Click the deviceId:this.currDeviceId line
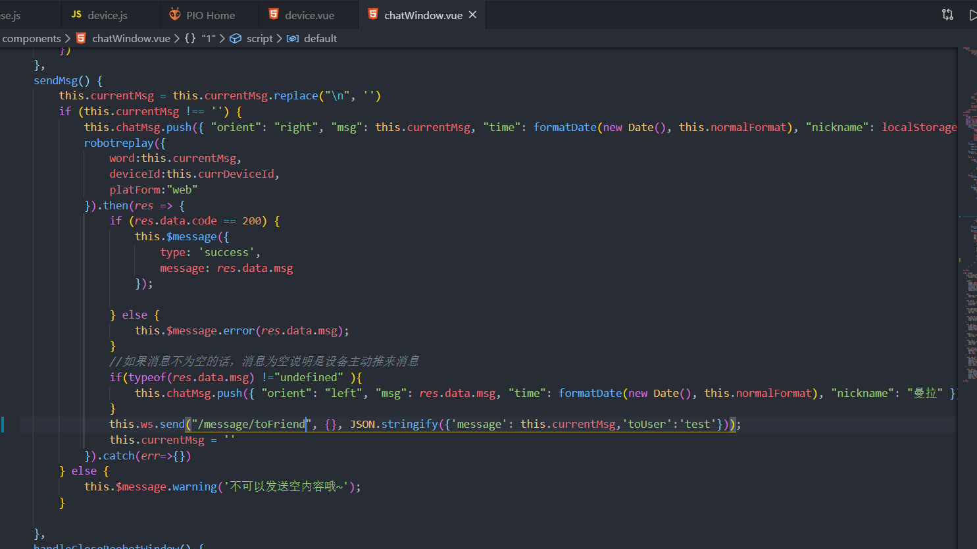 pyautogui.click(x=194, y=174)
